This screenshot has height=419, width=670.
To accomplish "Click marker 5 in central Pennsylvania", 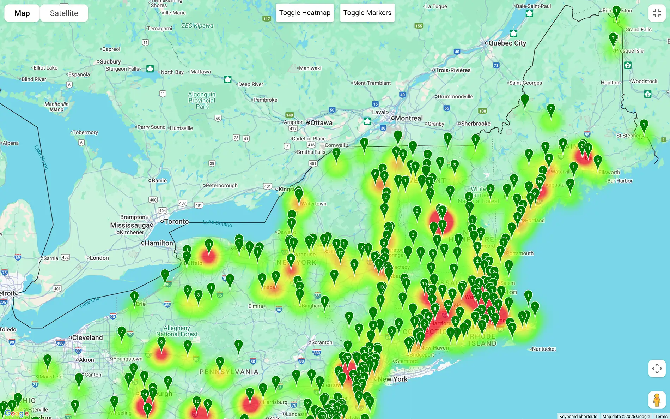I will click(x=220, y=364).
